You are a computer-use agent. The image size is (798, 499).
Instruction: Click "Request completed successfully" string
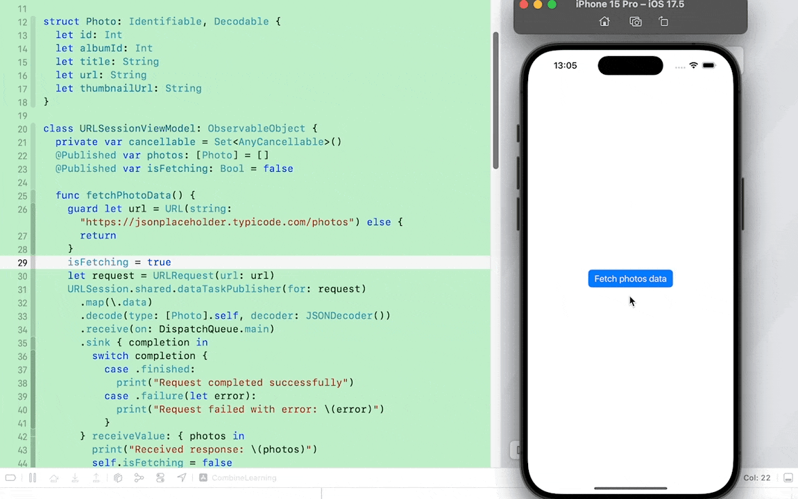[x=251, y=383]
